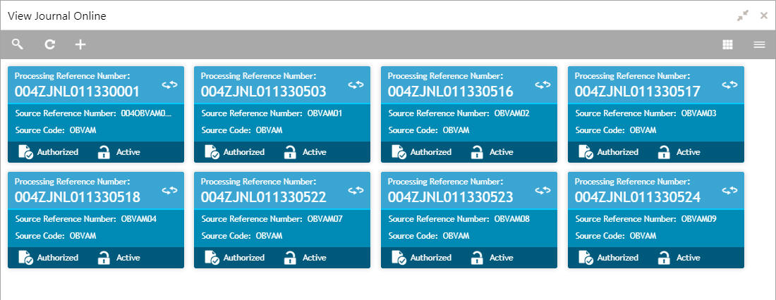Viewport: 776px width, 300px height.
Task: Click the open lock icon on card 004ZJNL011330516
Action: [x=477, y=152]
